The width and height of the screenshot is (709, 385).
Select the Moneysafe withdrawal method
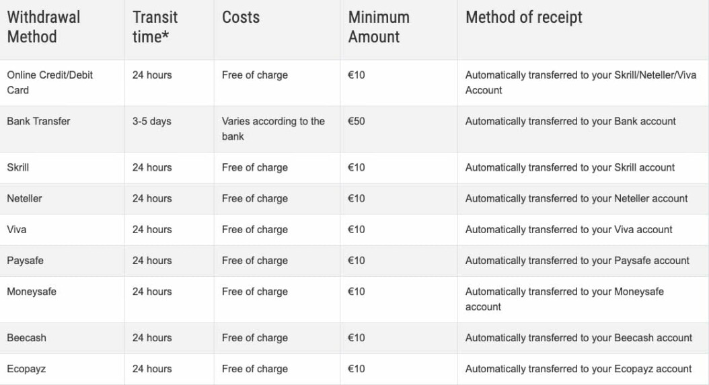click(32, 292)
